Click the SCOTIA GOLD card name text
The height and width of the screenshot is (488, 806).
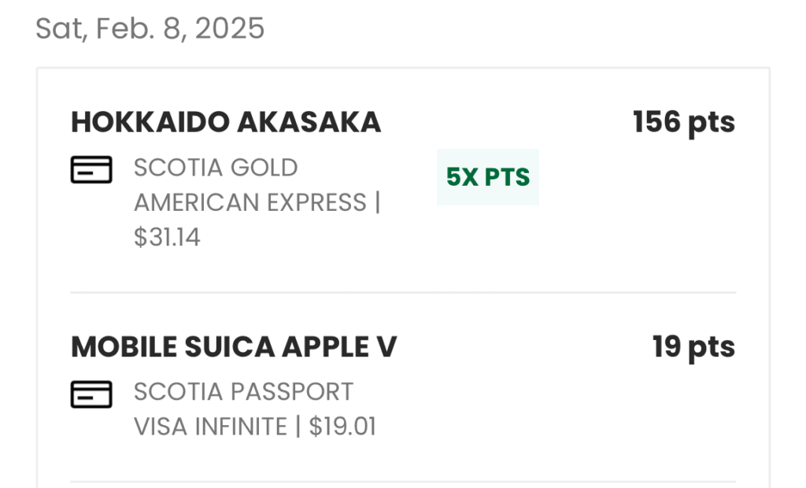pos(216,168)
